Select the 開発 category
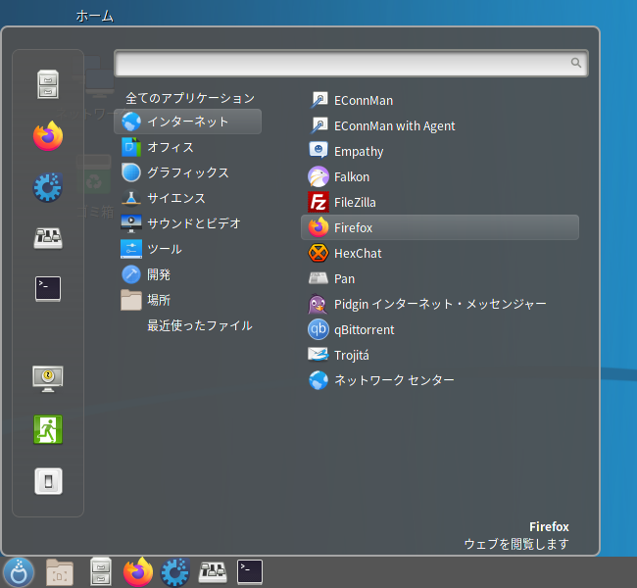637x588 pixels. [x=188, y=274]
